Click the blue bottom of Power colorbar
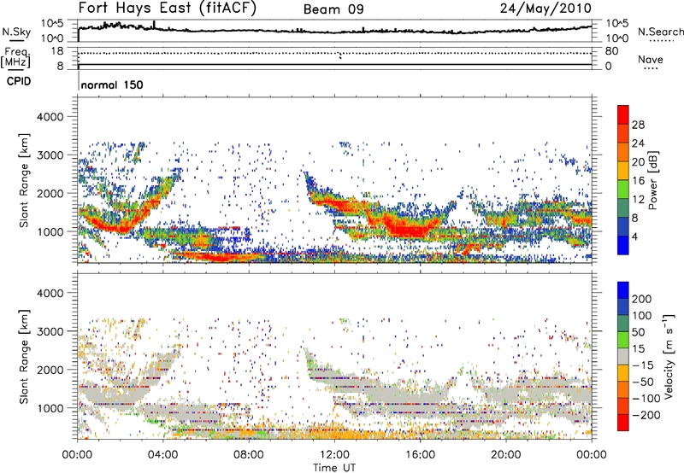This screenshot has height=473, width=684. tap(623, 245)
